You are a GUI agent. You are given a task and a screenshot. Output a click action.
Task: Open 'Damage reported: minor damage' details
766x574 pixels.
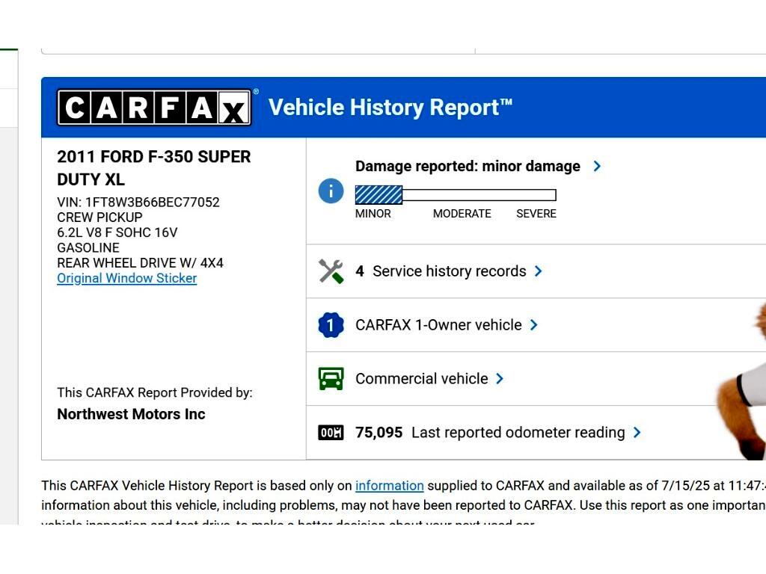[468, 166]
